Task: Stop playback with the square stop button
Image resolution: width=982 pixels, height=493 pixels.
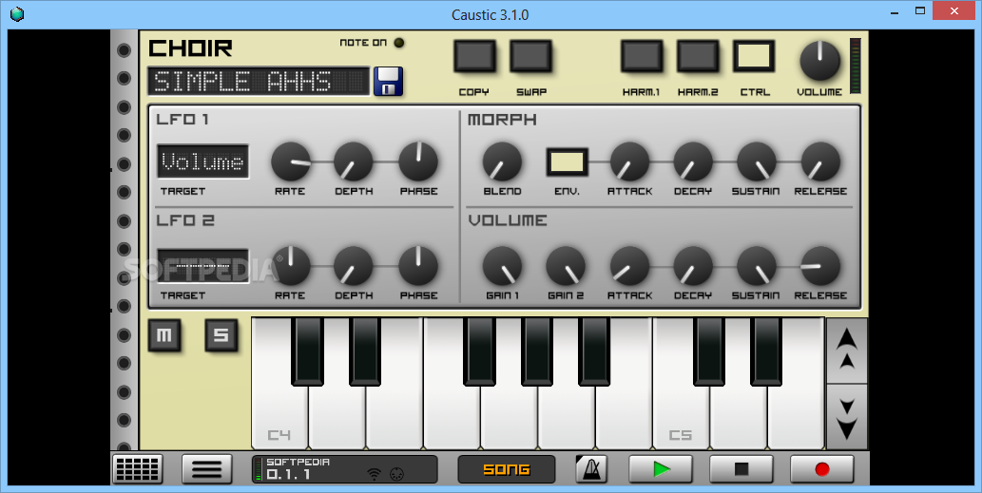Action: tap(741, 469)
